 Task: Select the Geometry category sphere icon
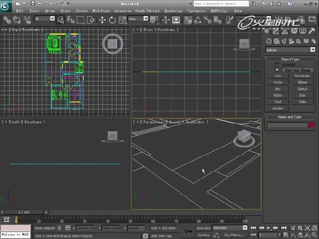[x=268, y=41]
